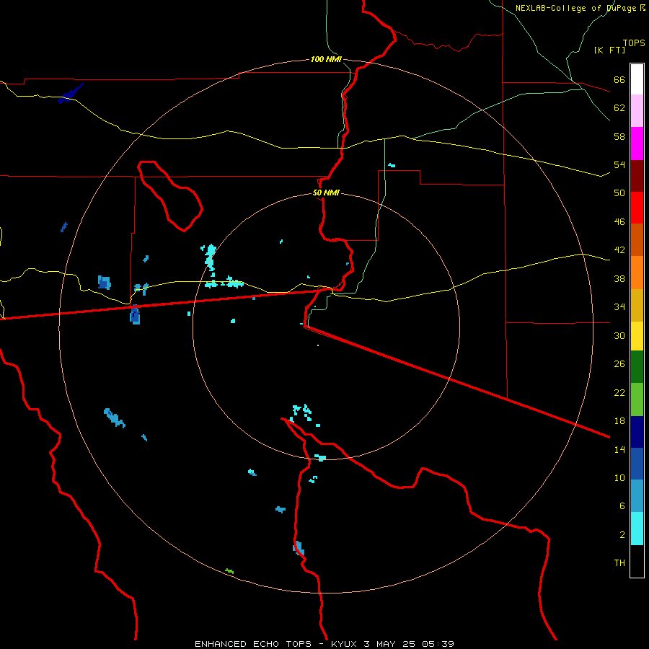The image size is (649, 649).
Task: Click the 100 NMI range ring label
Action: (326, 60)
